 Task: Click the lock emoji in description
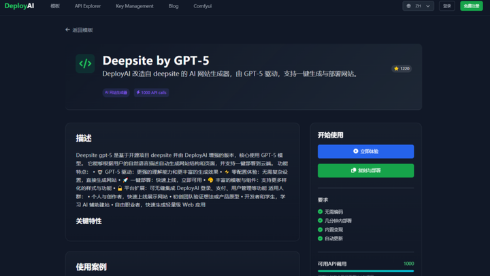pos(120,188)
